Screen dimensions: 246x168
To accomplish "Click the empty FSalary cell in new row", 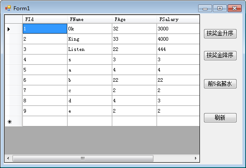I will coord(178,121).
